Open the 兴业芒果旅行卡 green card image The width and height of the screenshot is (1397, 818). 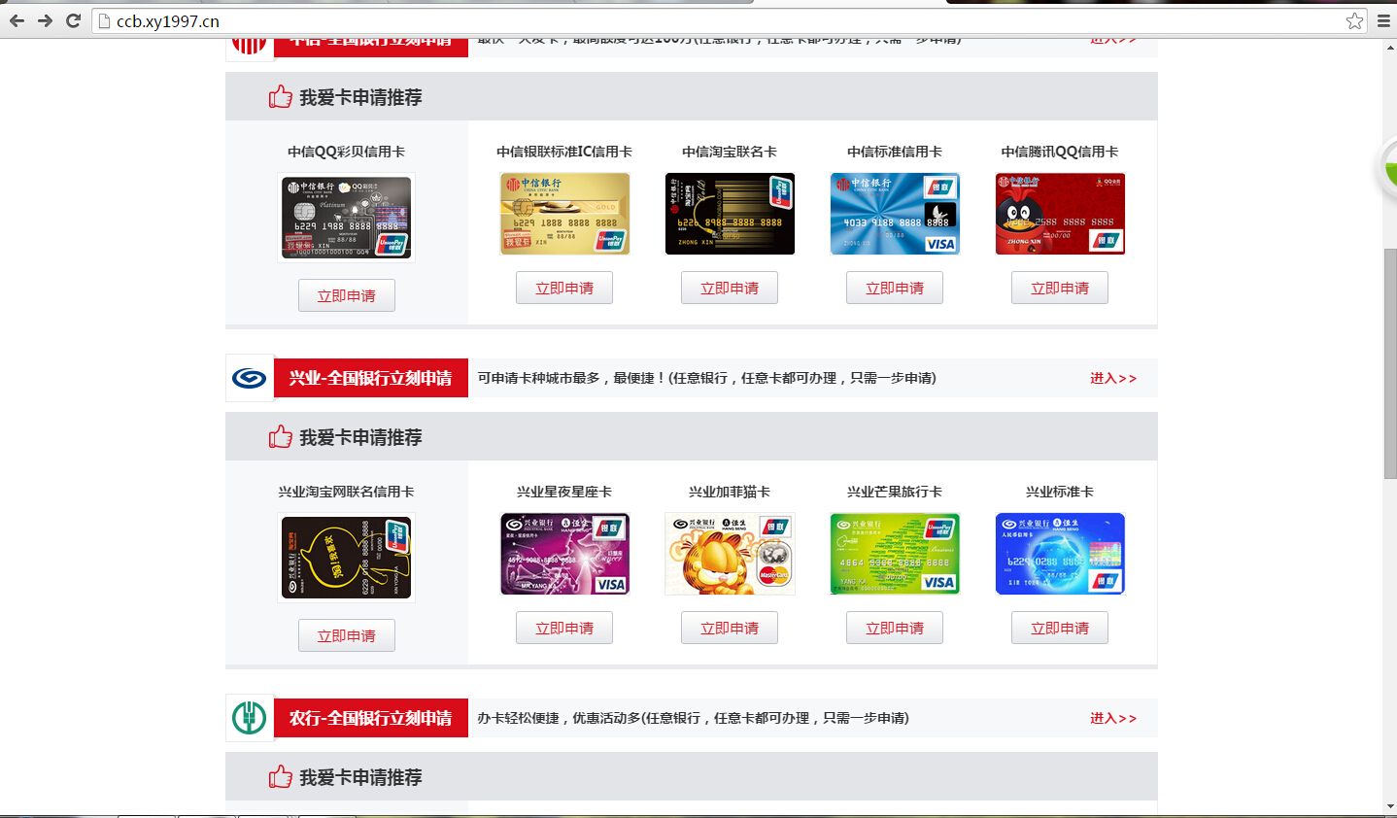[x=895, y=554]
